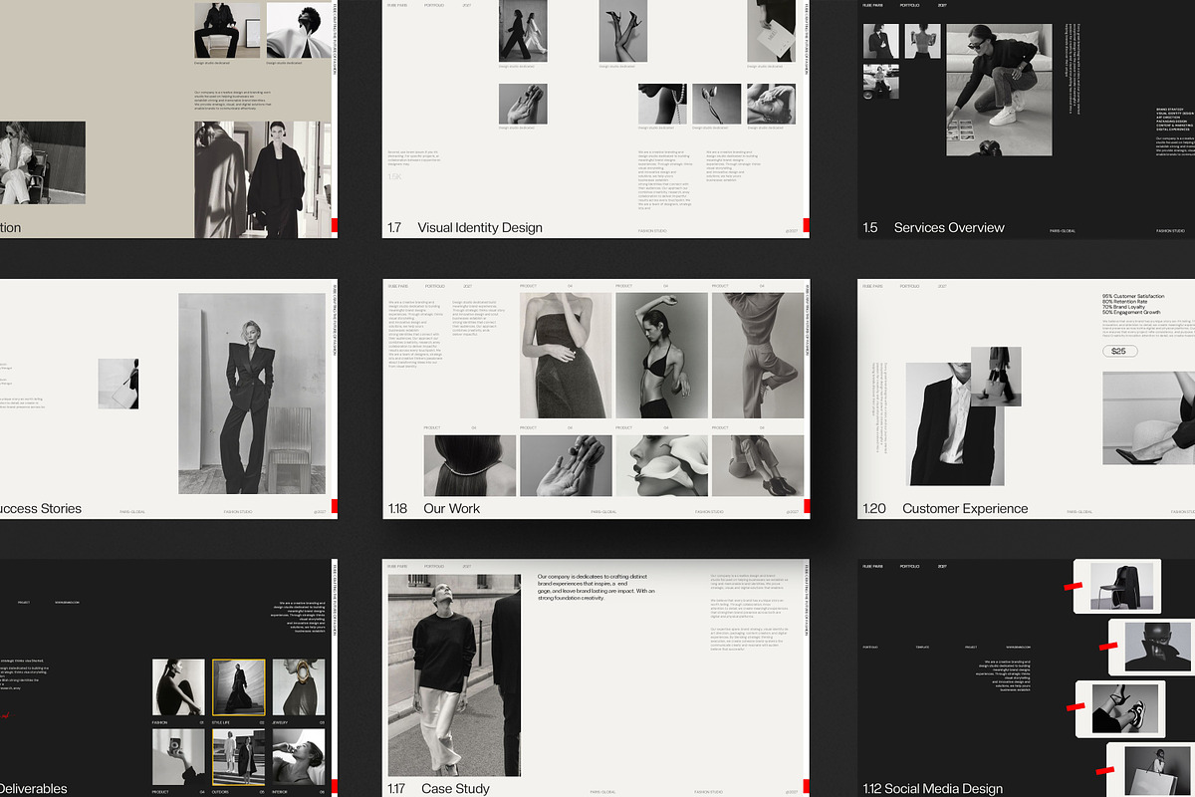Click the "Our Work" slide title
Viewport: 1195px width, 797px height.
pyautogui.click(x=451, y=508)
